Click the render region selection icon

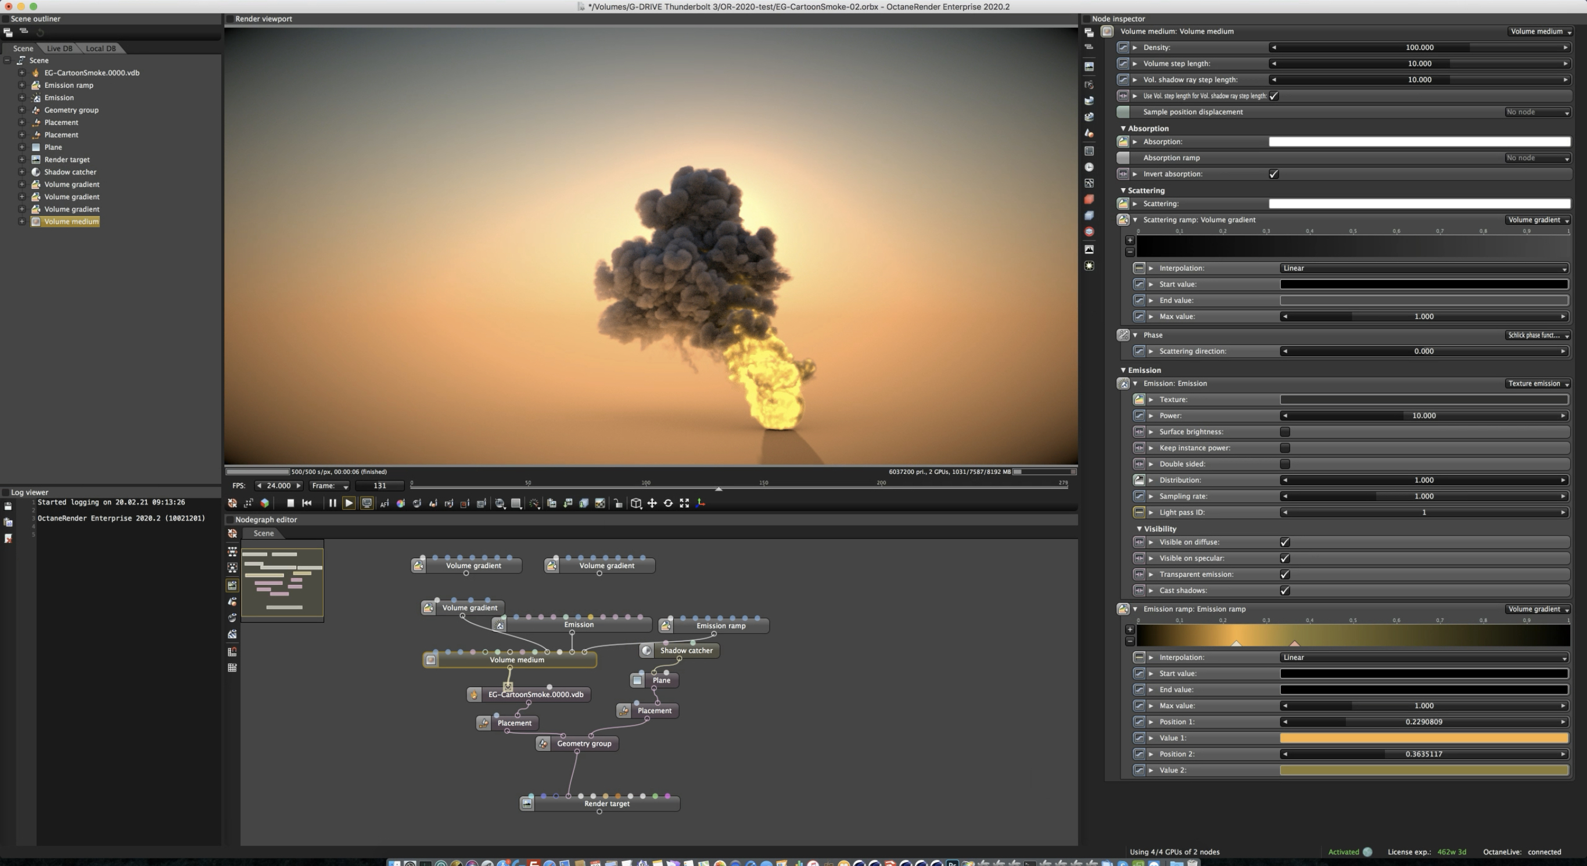pos(465,503)
